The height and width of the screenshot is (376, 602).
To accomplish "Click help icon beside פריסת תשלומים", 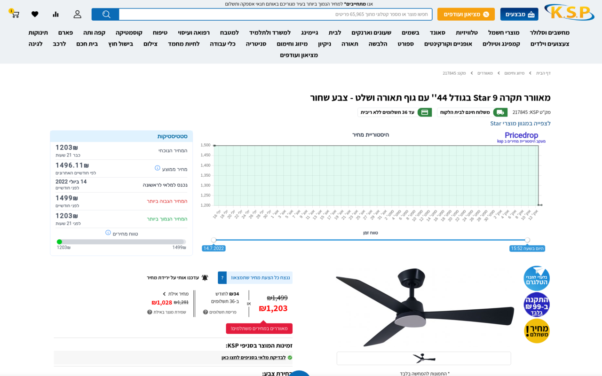I will coord(206,312).
